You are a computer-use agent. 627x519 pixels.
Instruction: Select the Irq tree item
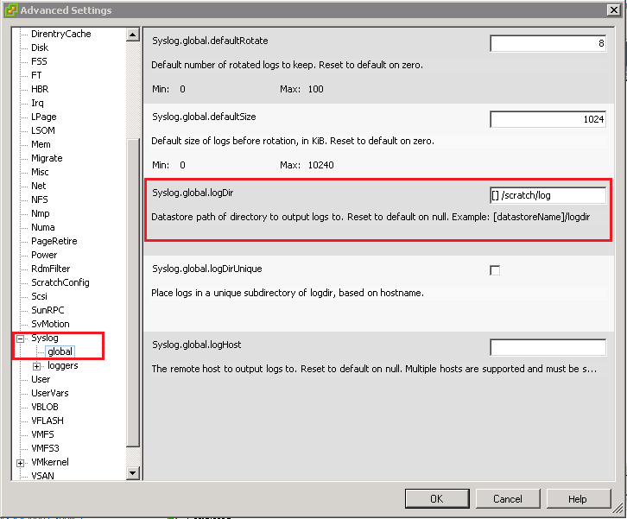pyautogui.click(x=37, y=103)
